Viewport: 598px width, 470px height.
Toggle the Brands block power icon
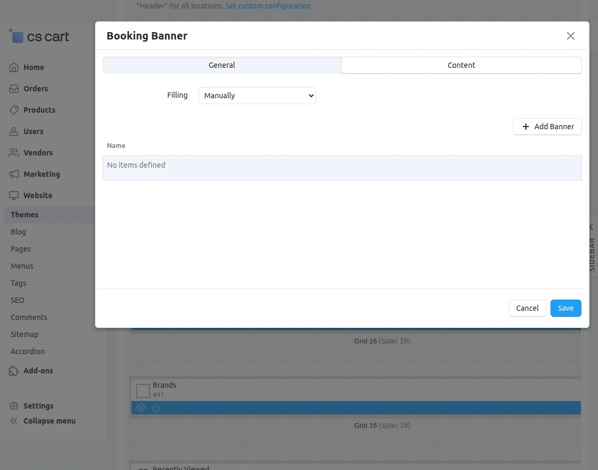click(x=155, y=408)
